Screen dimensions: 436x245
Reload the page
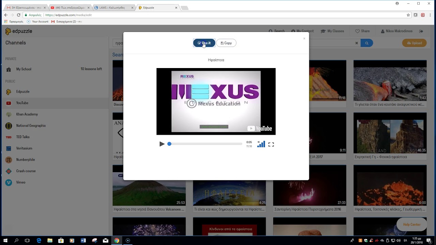(x=18, y=15)
